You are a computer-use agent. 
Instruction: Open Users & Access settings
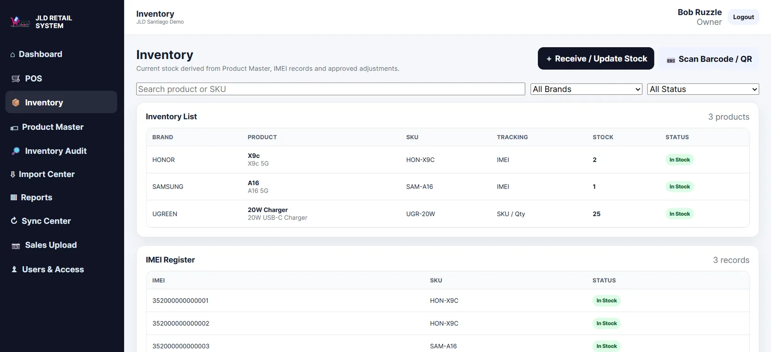61,269
